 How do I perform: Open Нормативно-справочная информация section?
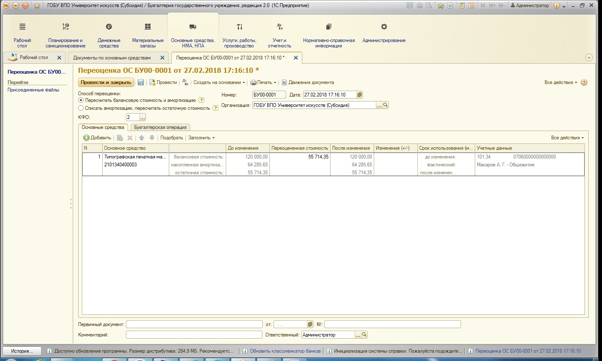[x=329, y=35]
